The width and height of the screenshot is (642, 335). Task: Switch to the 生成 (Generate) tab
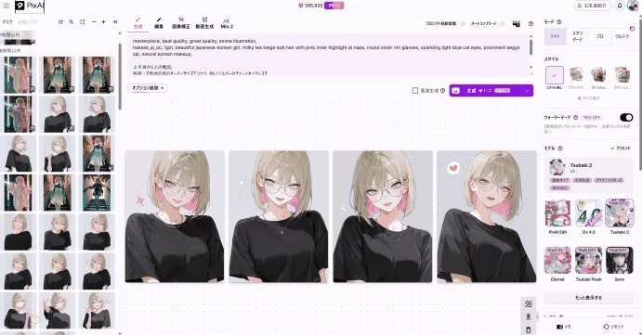coord(138,23)
